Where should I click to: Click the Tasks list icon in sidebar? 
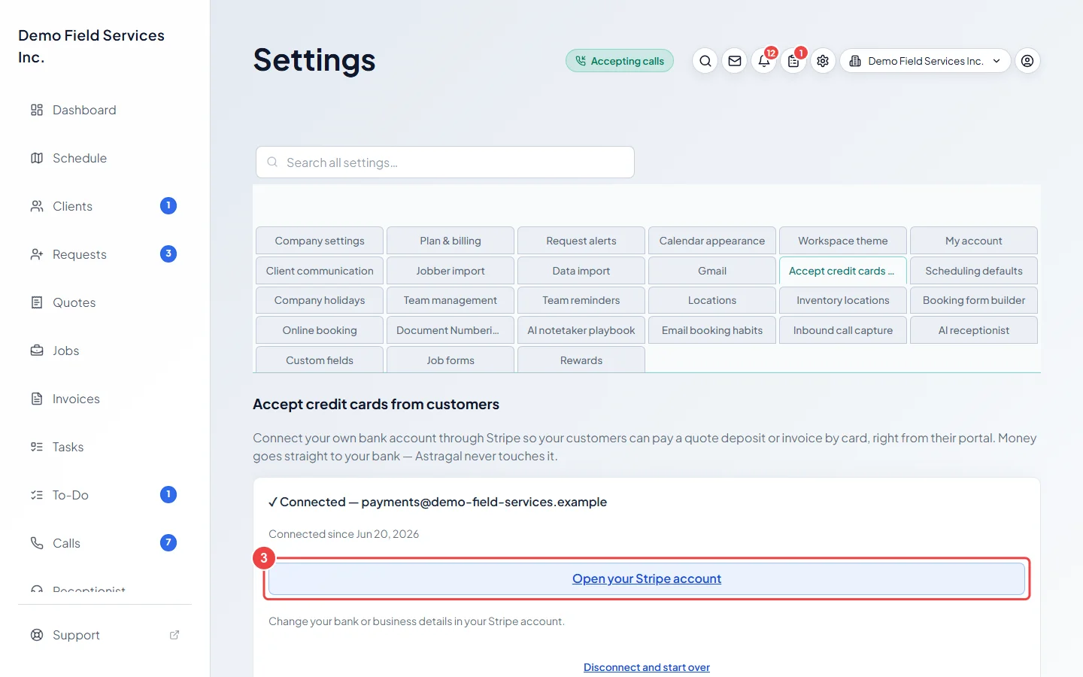tap(37, 447)
